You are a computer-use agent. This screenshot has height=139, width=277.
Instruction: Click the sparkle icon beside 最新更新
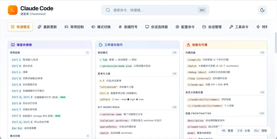tap(39, 27)
